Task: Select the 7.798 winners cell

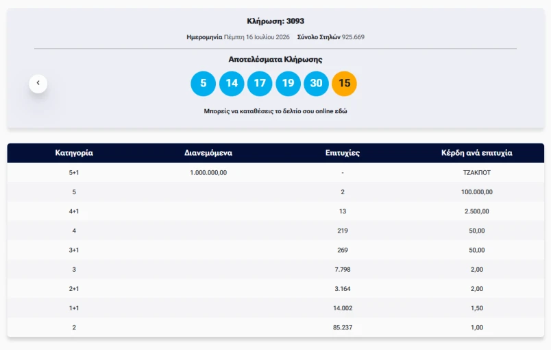Action: [x=343, y=270]
